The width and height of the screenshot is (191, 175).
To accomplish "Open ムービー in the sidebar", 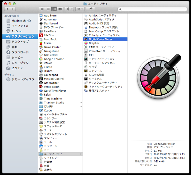I will click(20, 58).
